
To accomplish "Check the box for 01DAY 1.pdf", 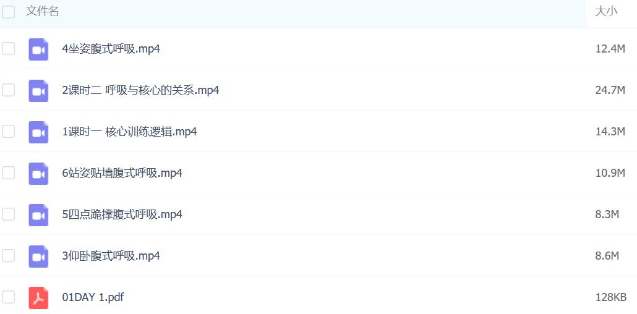I will click(x=8, y=297).
